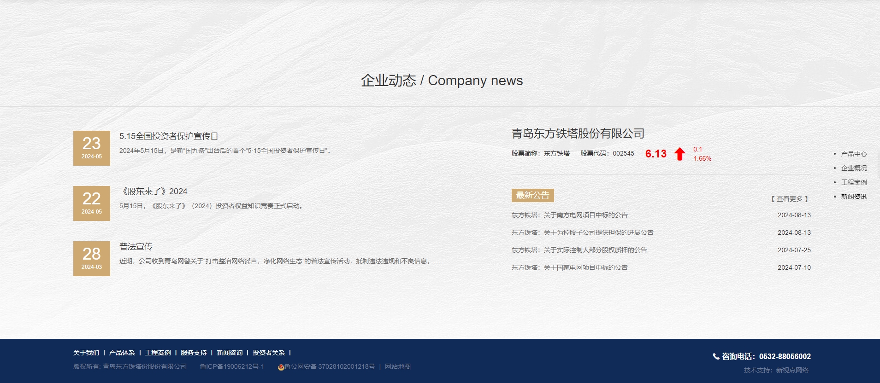Click the phone icon beside 咨询电话
The height and width of the screenshot is (383, 880).
click(x=716, y=356)
